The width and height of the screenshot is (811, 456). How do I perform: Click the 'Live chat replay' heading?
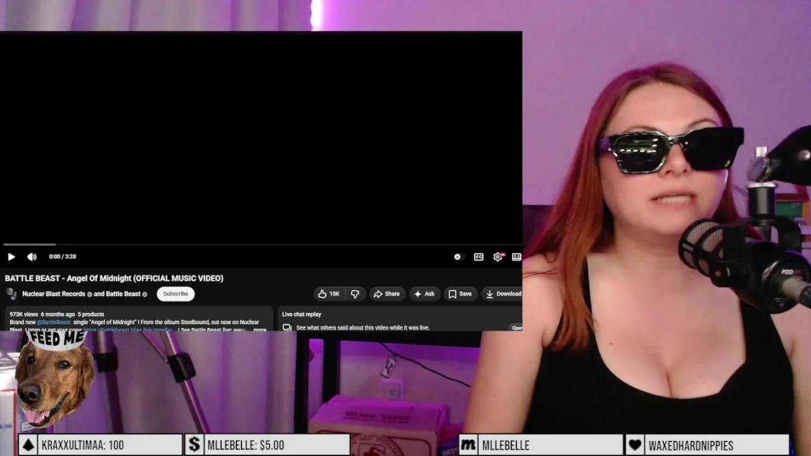coord(302,314)
